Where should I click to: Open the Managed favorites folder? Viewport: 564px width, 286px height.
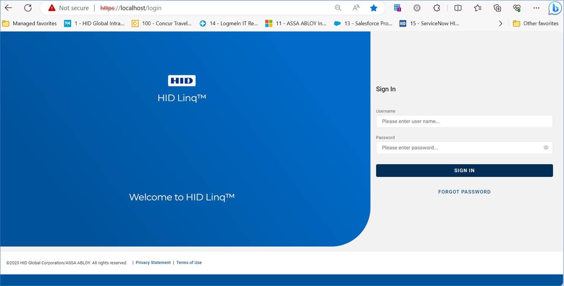pos(30,23)
